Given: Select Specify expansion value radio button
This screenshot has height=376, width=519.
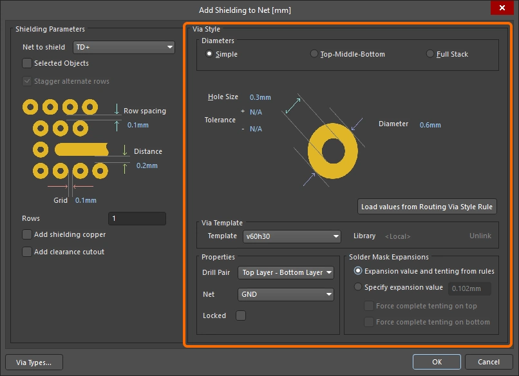Looking at the screenshot, I should coord(358,287).
